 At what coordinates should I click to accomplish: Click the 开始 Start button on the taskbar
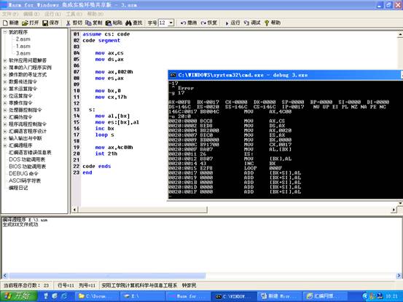click(x=18, y=296)
